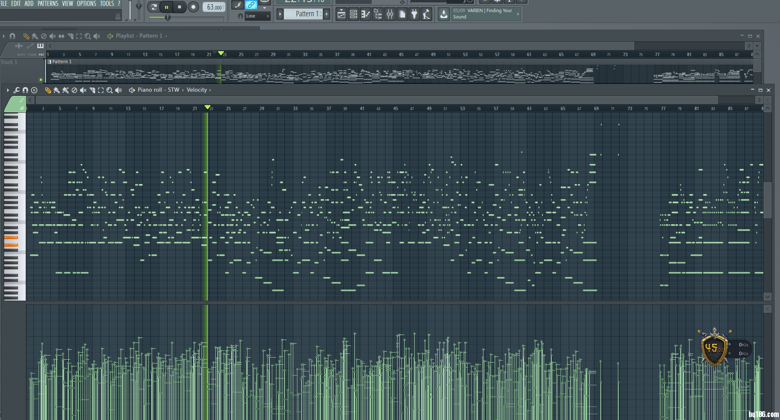The image size is (780, 420).
Task: Toggle snap magnet in Piano roll
Action: point(25,90)
